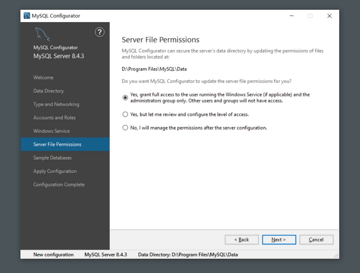Viewport: 360px width, 273px height.
Task: Click New configuration in status bar
Action: point(54,255)
